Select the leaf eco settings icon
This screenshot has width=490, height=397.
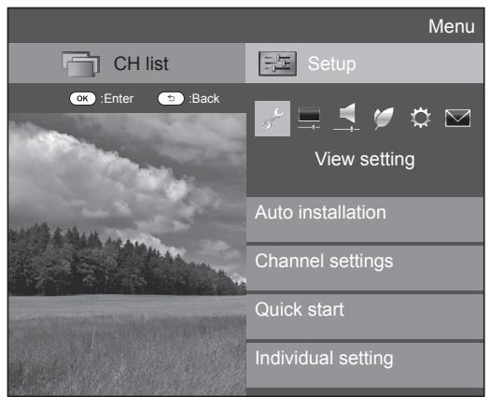click(x=384, y=119)
